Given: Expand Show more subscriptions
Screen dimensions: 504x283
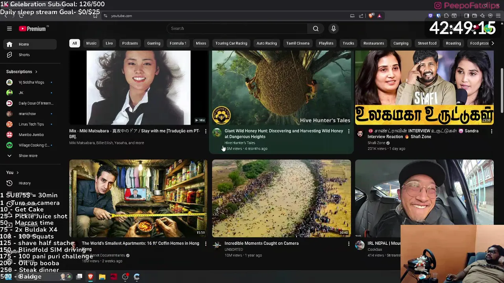Looking at the screenshot, I should tap(31, 156).
